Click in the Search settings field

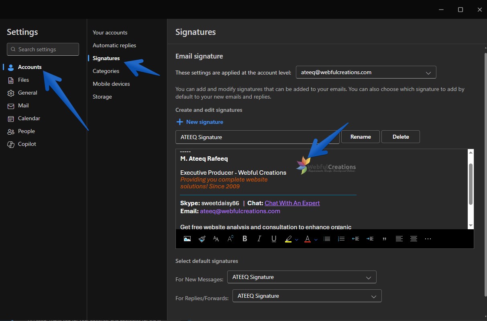click(43, 49)
